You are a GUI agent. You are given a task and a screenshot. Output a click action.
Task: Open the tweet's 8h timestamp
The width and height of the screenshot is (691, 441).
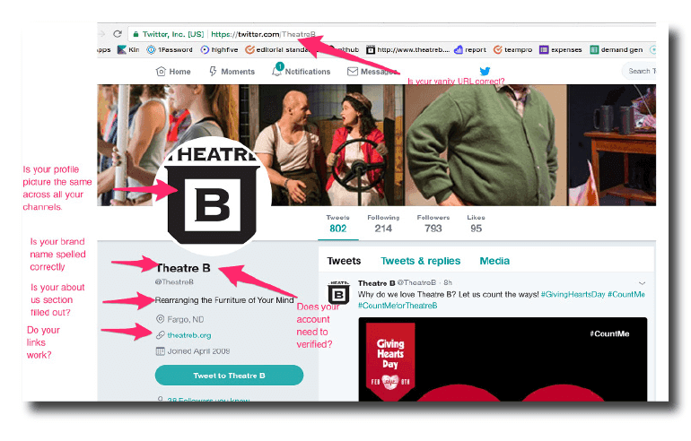coord(448,282)
